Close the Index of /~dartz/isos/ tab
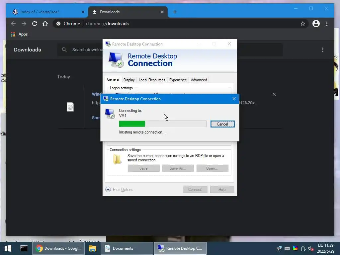 click(x=83, y=12)
